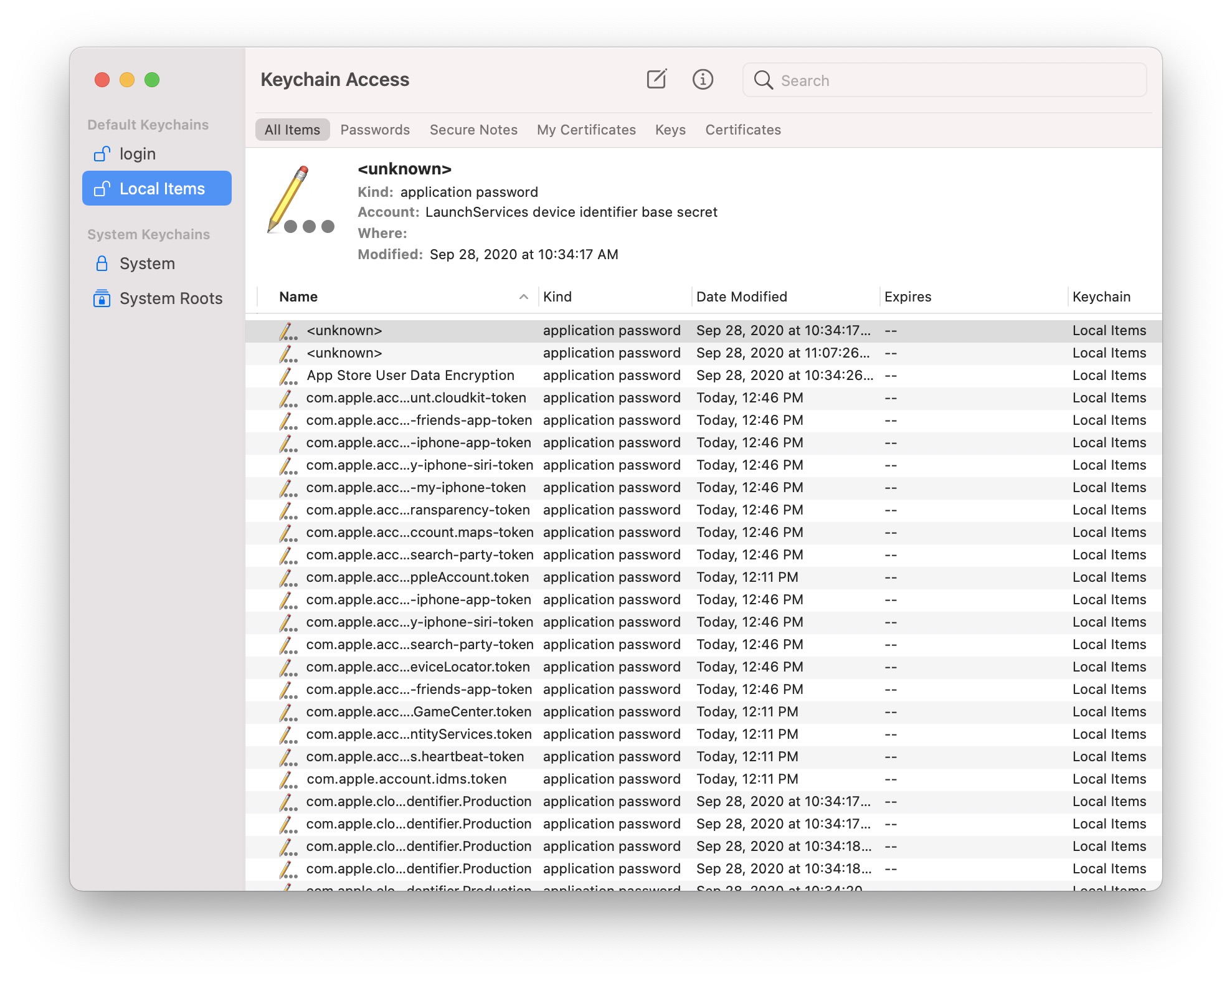1232x983 pixels.
Task: Click the System Roots keychain icon
Action: 102,298
